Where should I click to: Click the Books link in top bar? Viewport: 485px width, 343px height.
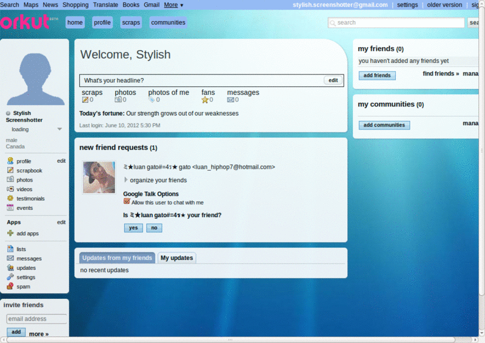(x=131, y=5)
